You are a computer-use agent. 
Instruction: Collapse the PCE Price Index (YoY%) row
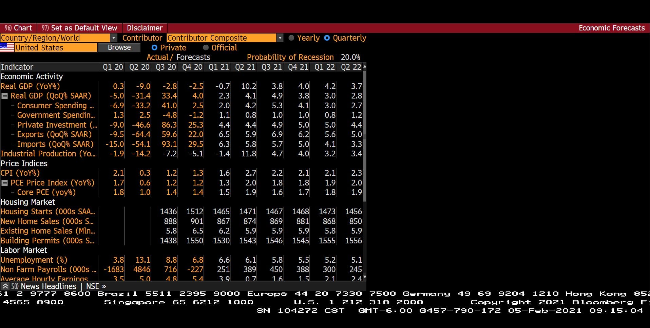click(x=5, y=183)
